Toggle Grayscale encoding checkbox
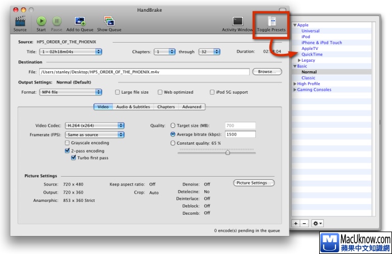This screenshot has height=254, width=392. (67, 143)
